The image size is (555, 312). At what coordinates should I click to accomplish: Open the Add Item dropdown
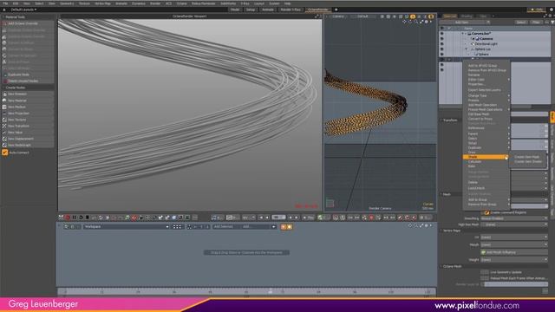464,23
